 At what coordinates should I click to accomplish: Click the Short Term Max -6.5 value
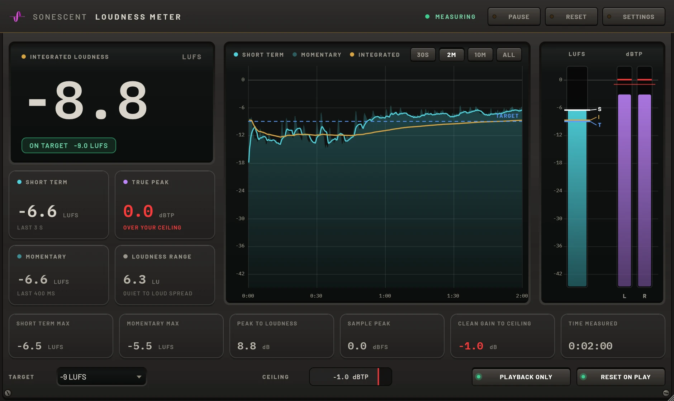pos(29,346)
